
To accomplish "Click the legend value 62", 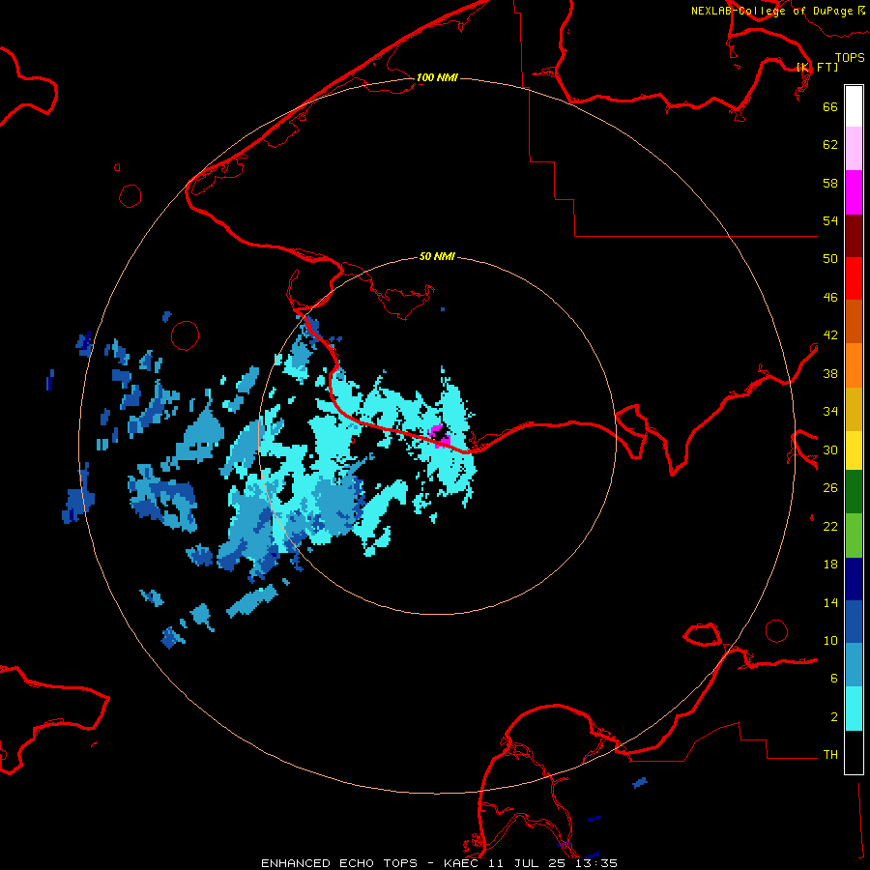I will [830, 144].
